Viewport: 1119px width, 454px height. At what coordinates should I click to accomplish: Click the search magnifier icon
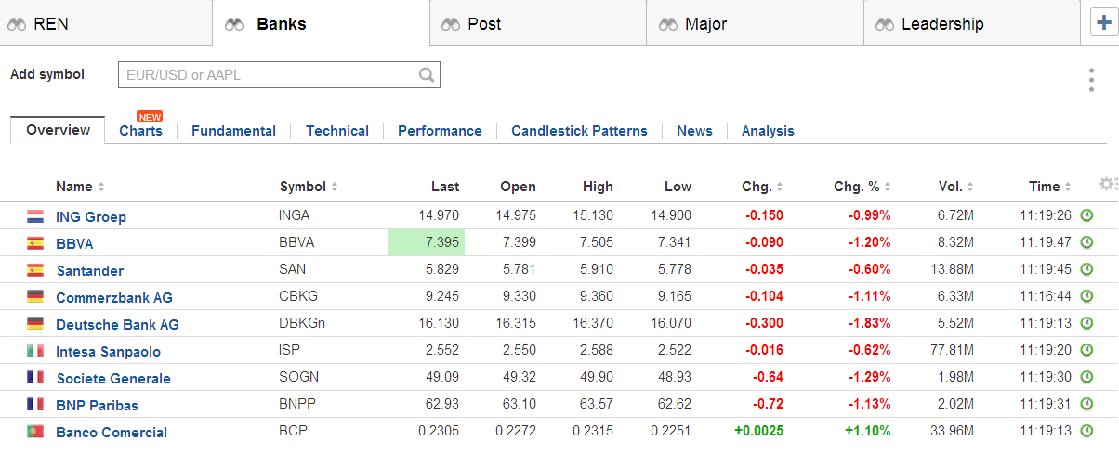click(427, 75)
